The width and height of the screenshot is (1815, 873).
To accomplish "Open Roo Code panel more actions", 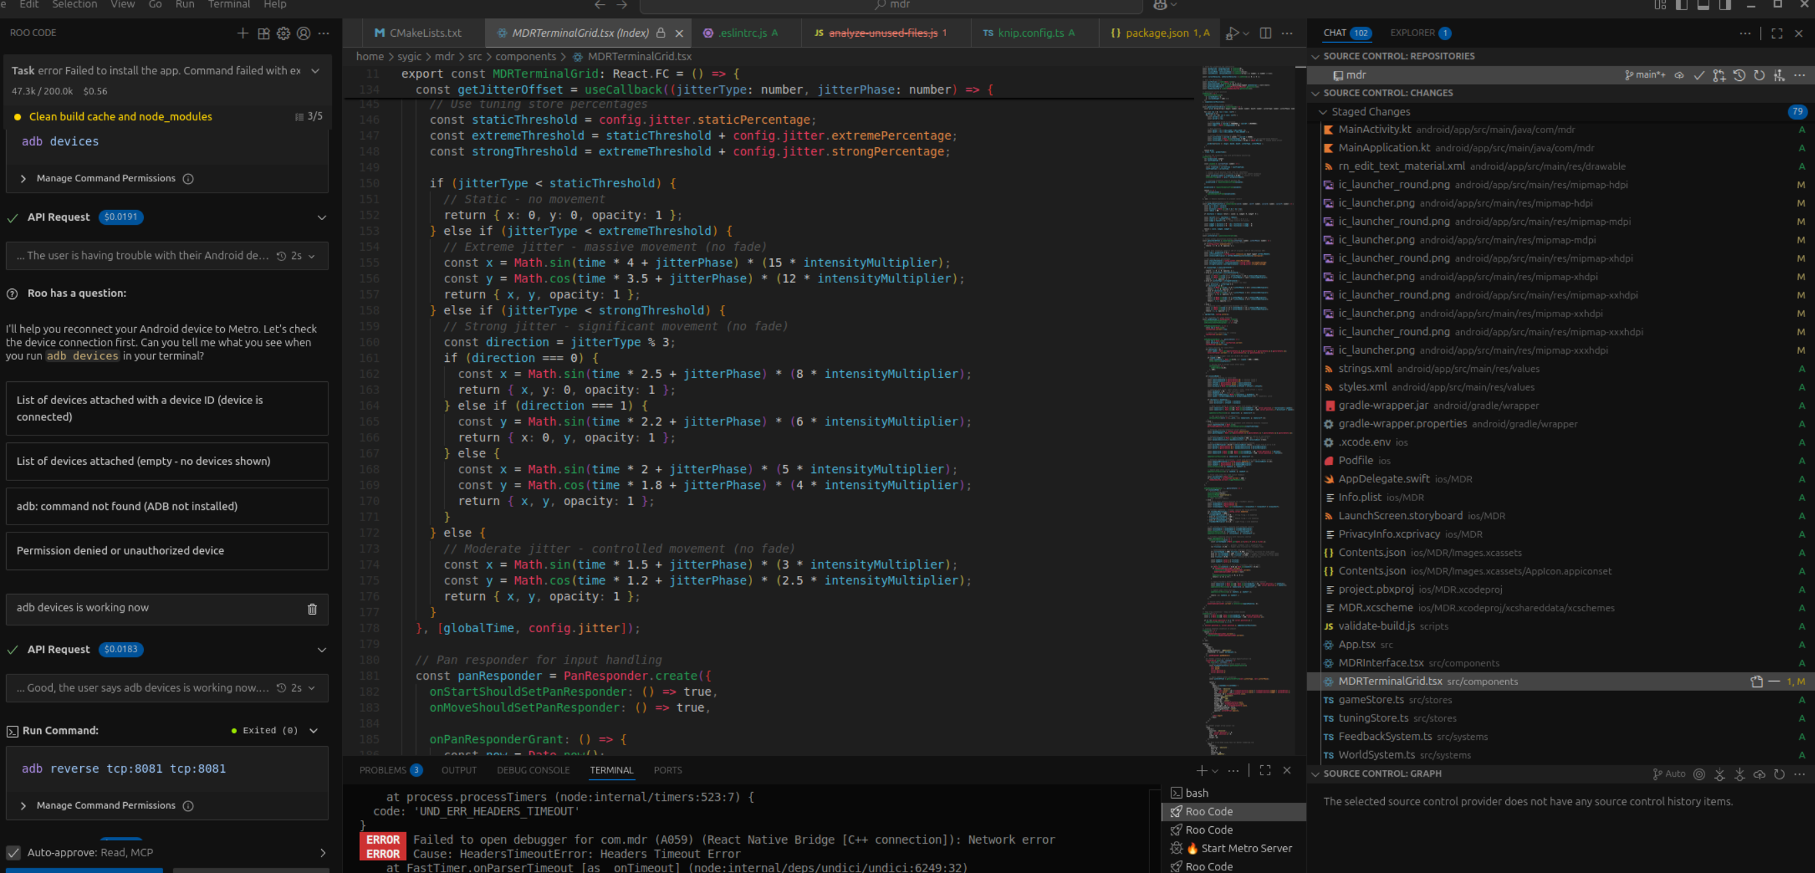I will click(x=323, y=33).
